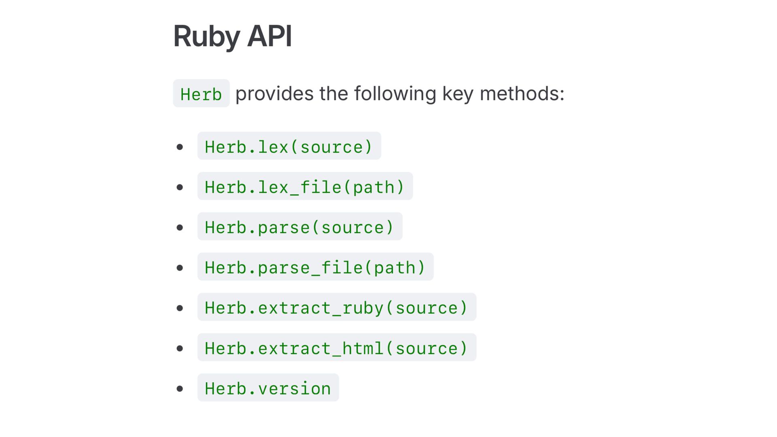This screenshot has height=437, width=777.
Task: Select the Herb.lex_file(path) code item
Action: [305, 187]
